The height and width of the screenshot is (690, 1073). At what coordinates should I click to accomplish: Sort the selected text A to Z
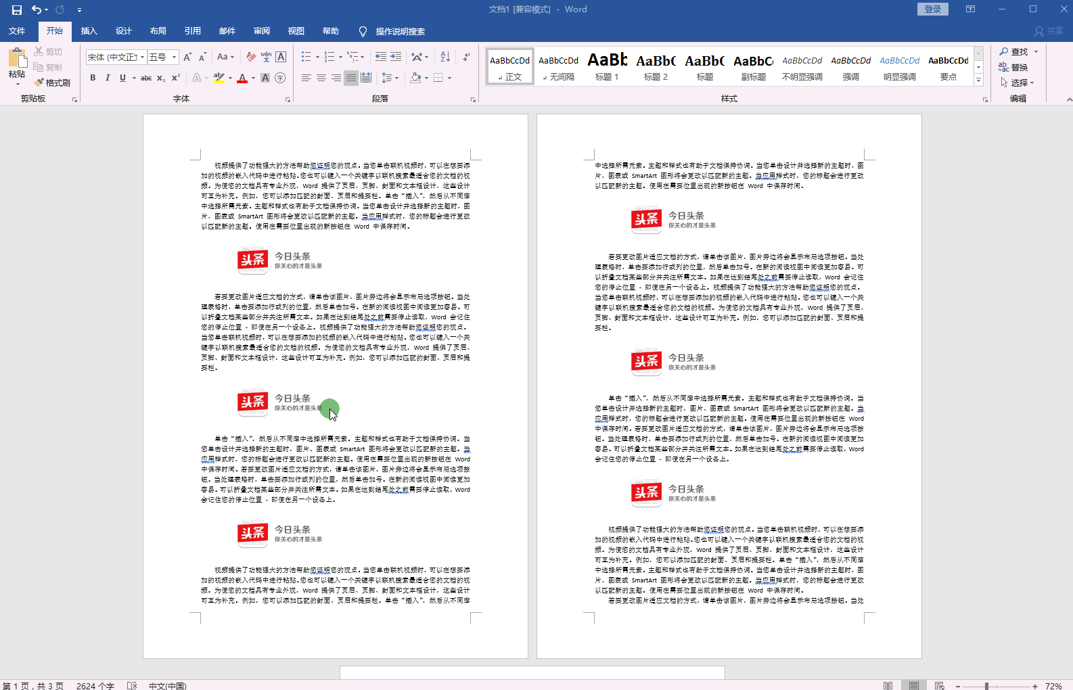pyautogui.click(x=445, y=57)
